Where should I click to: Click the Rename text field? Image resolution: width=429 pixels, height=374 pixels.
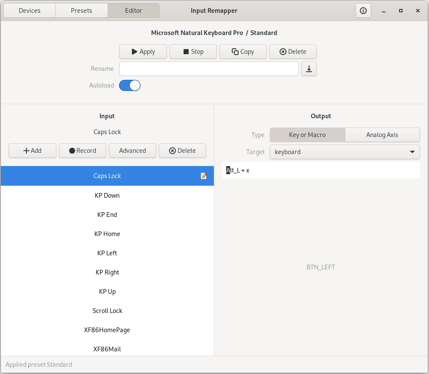coord(209,69)
